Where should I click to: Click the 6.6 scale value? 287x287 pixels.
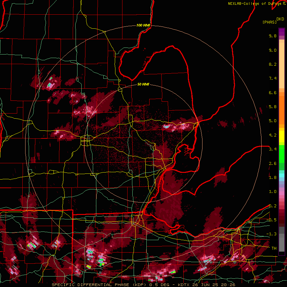coord(273,92)
